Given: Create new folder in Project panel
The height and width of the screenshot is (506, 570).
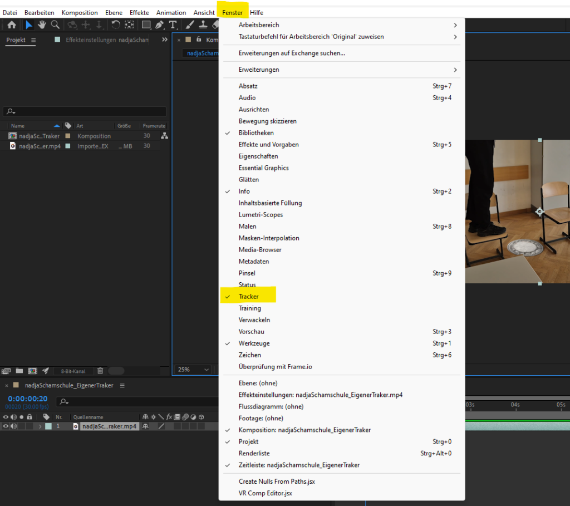Looking at the screenshot, I should pos(19,371).
